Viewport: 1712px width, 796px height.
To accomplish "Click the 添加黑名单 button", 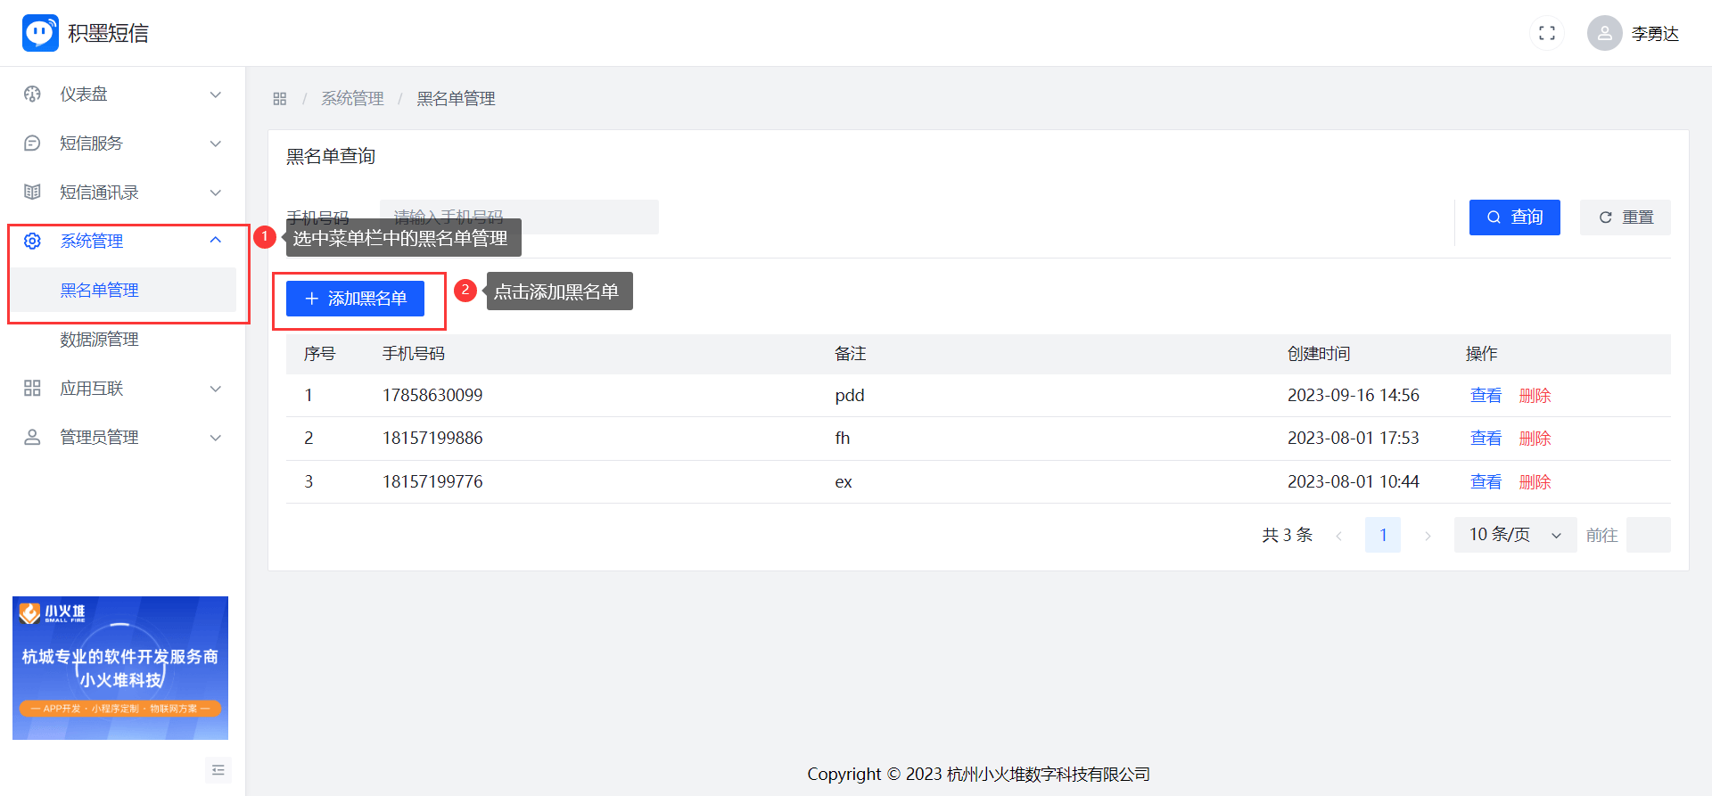I will pyautogui.click(x=355, y=299).
